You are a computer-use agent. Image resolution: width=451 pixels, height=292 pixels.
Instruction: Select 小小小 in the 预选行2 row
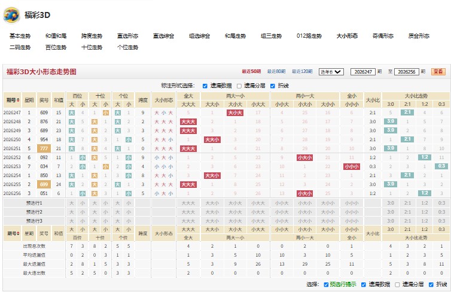coord(352,212)
